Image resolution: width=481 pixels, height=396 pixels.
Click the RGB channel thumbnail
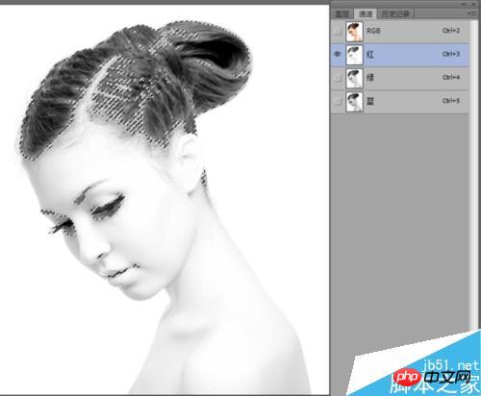coord(354,32)
